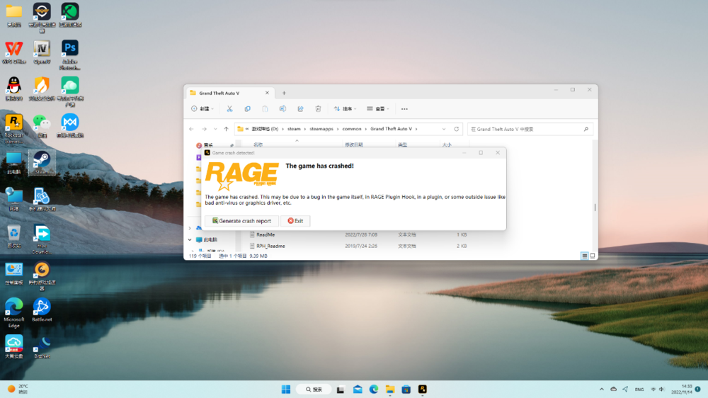Open Steam from the desktop shortcut

[x=42, y=161]
